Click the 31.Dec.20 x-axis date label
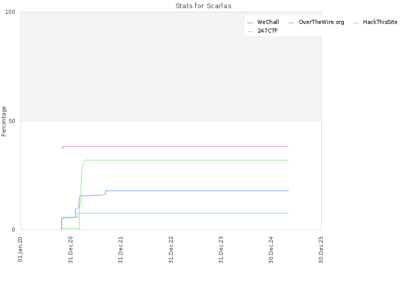This screenshot has width=408, height=306. [x=70, y=250]
